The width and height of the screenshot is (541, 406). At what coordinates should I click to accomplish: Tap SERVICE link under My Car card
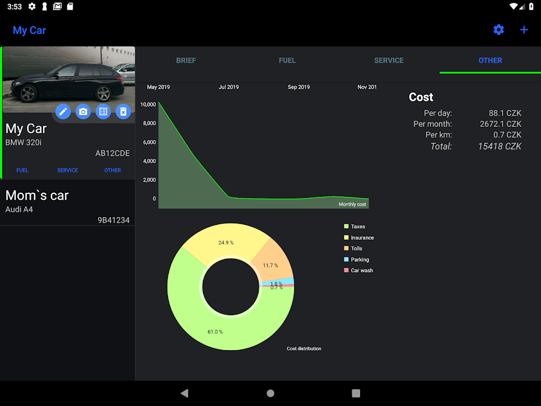[x=68, y=170]
